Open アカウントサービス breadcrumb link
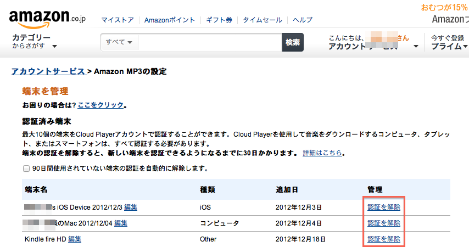The height and width of the screenshot is (247, 469). pos(49,71)
